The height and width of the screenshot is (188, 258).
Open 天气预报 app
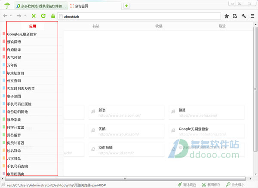pyautogui.click(x=14, y=58)
